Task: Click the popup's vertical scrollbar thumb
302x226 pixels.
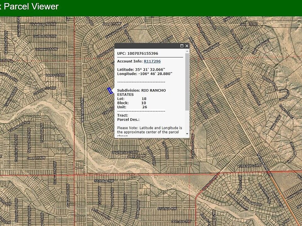Action: 187,82
